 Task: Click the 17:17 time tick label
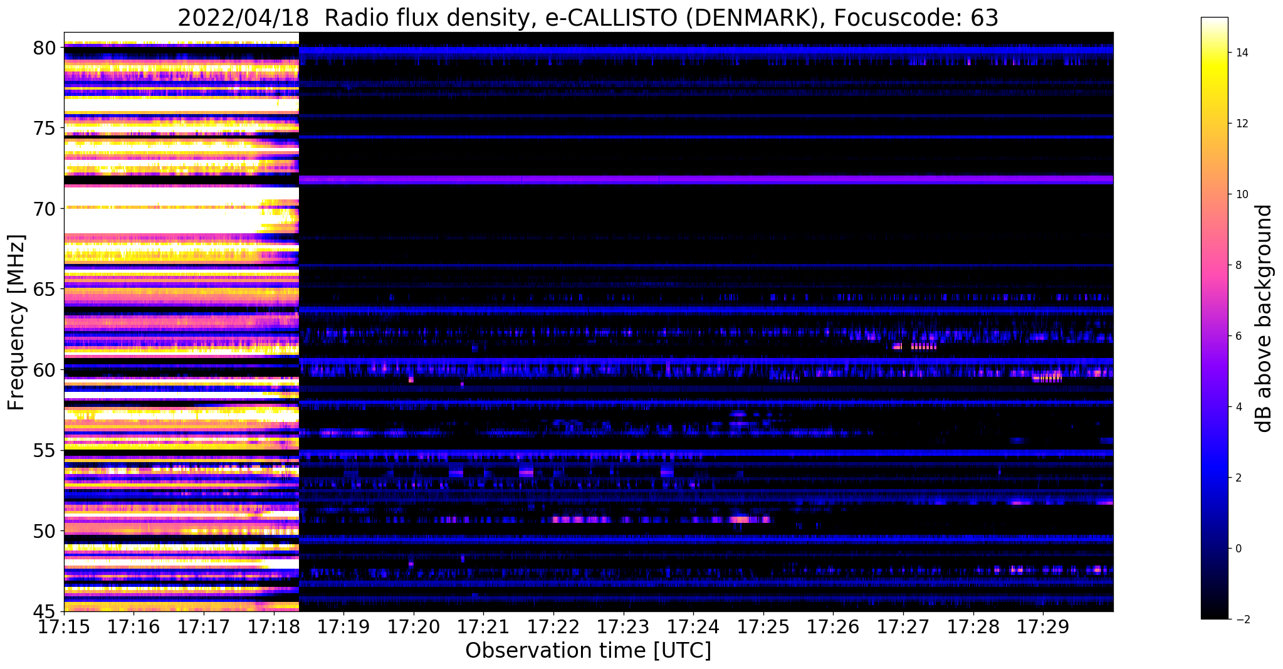pyautogui.click(x=204, y=627)
